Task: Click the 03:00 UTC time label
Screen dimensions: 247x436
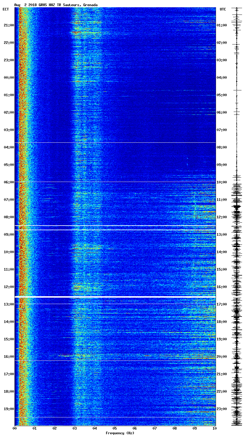Action: point(222,60)
